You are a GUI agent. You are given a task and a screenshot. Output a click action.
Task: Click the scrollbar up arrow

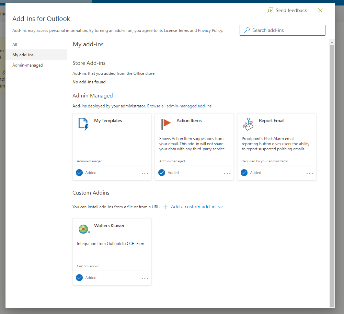(x=332, y=42)
